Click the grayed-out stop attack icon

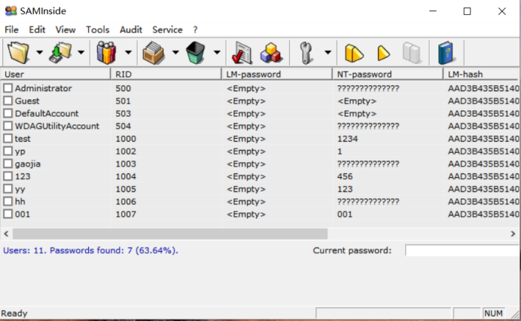(412, 53)
